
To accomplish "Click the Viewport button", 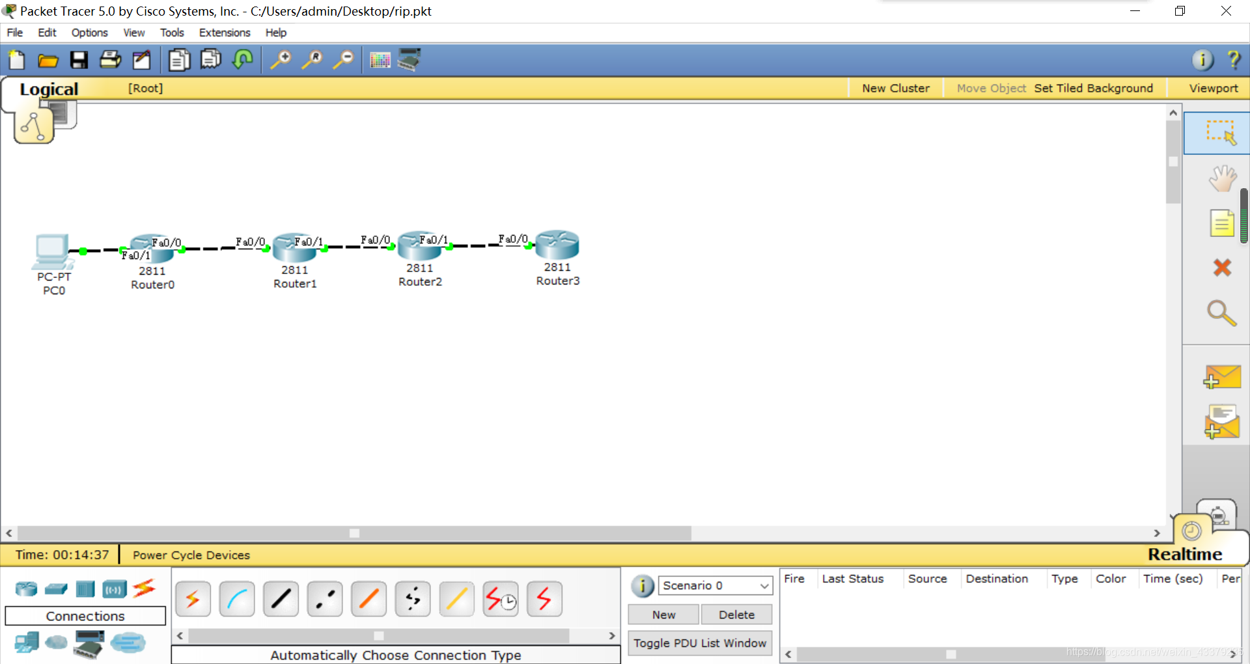I will click(x=1214, y=88).
